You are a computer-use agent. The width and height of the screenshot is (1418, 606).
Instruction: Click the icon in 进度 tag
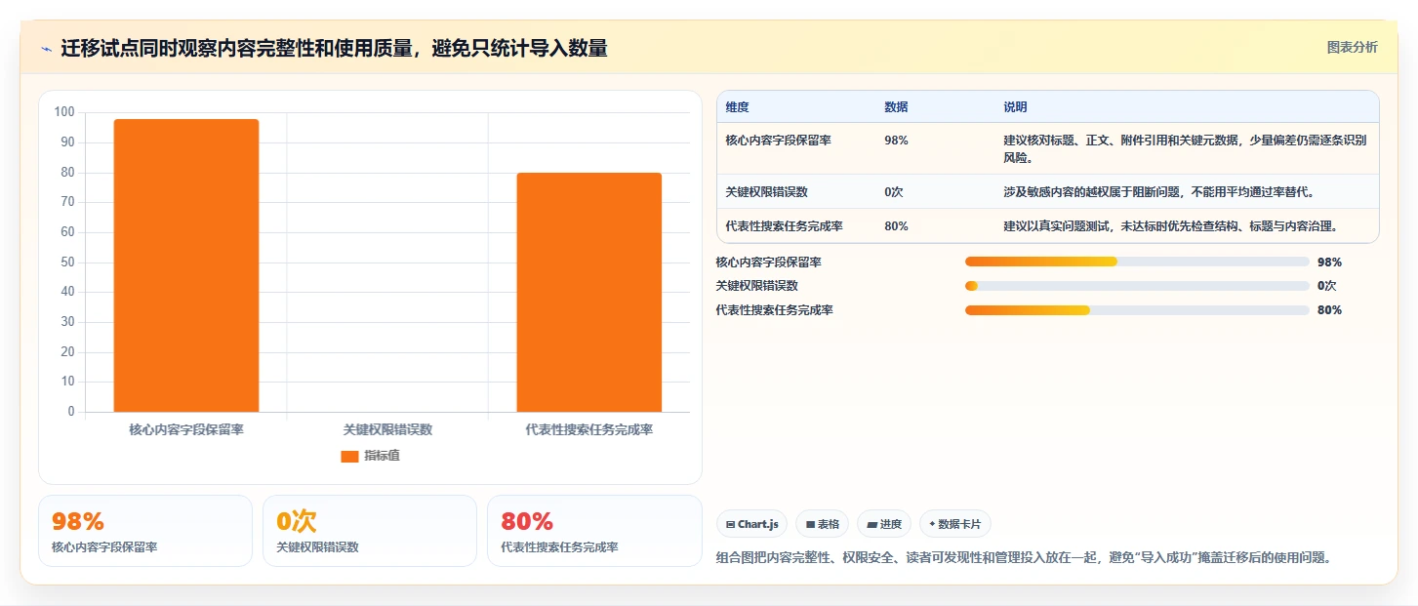click(871, 525)
